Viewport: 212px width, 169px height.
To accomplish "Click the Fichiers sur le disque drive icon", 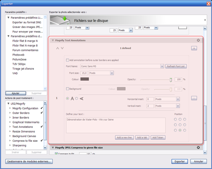I will [x=60, y=20].
